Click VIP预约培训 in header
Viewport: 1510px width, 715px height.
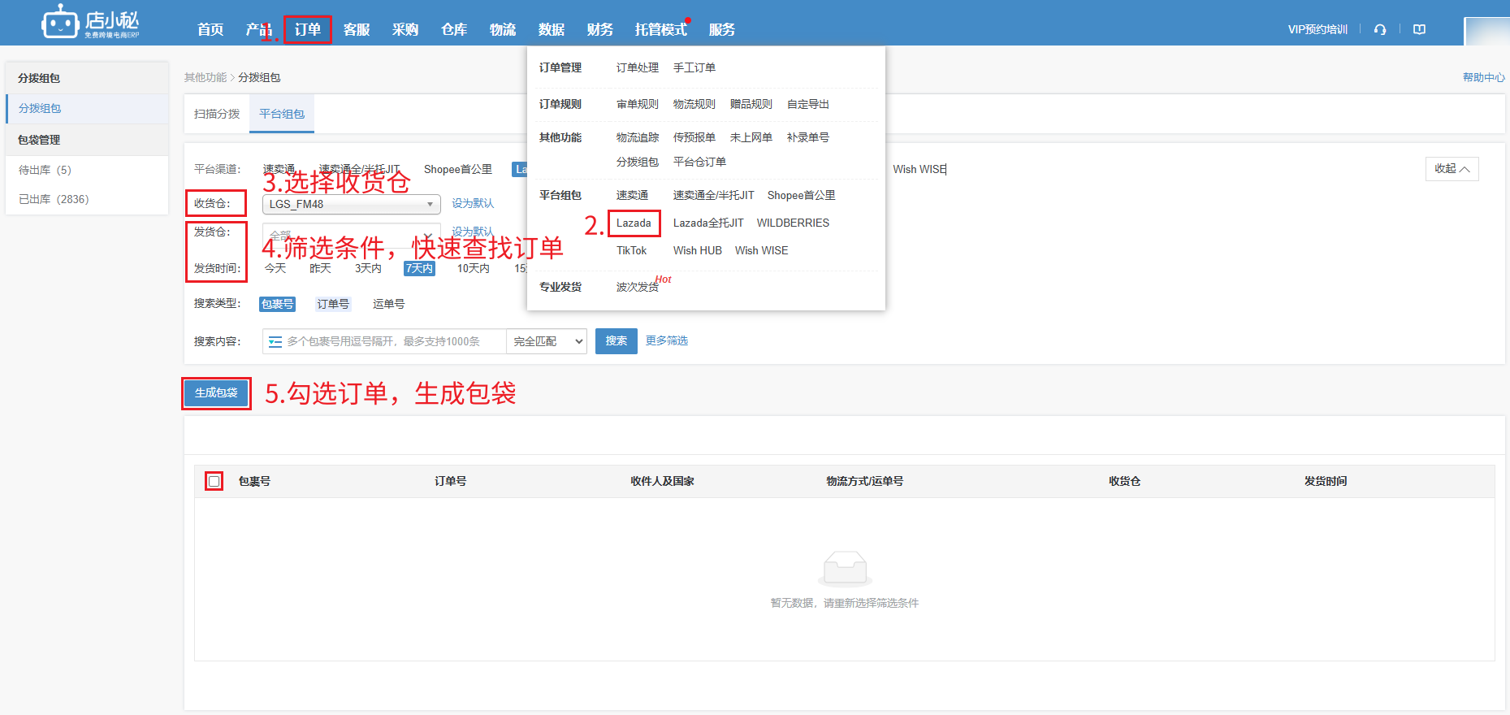1317,29
